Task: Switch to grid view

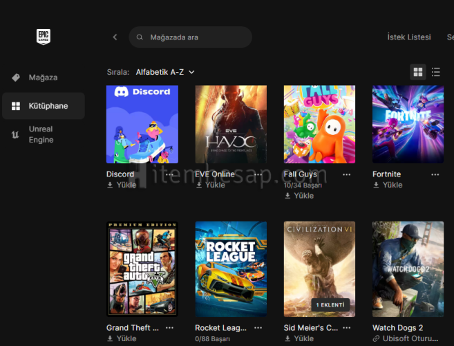Action: click(x=417, y=72)
